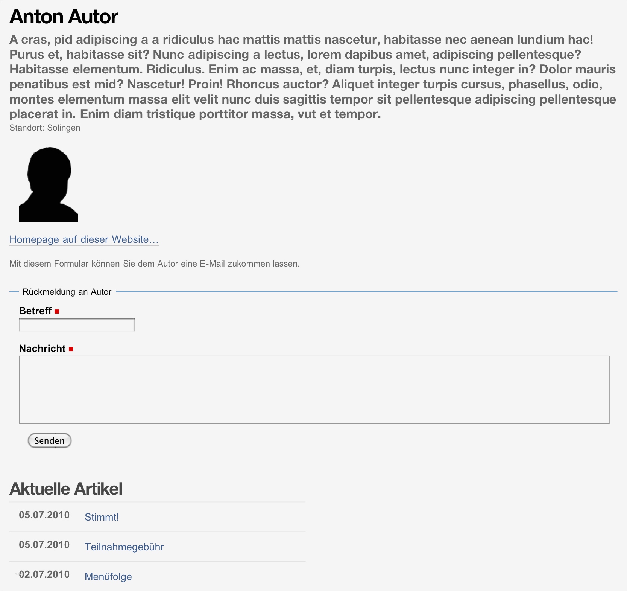Click the 'Aktuelle Artikel' section heading
627x591 pixels.
[66, 489]
